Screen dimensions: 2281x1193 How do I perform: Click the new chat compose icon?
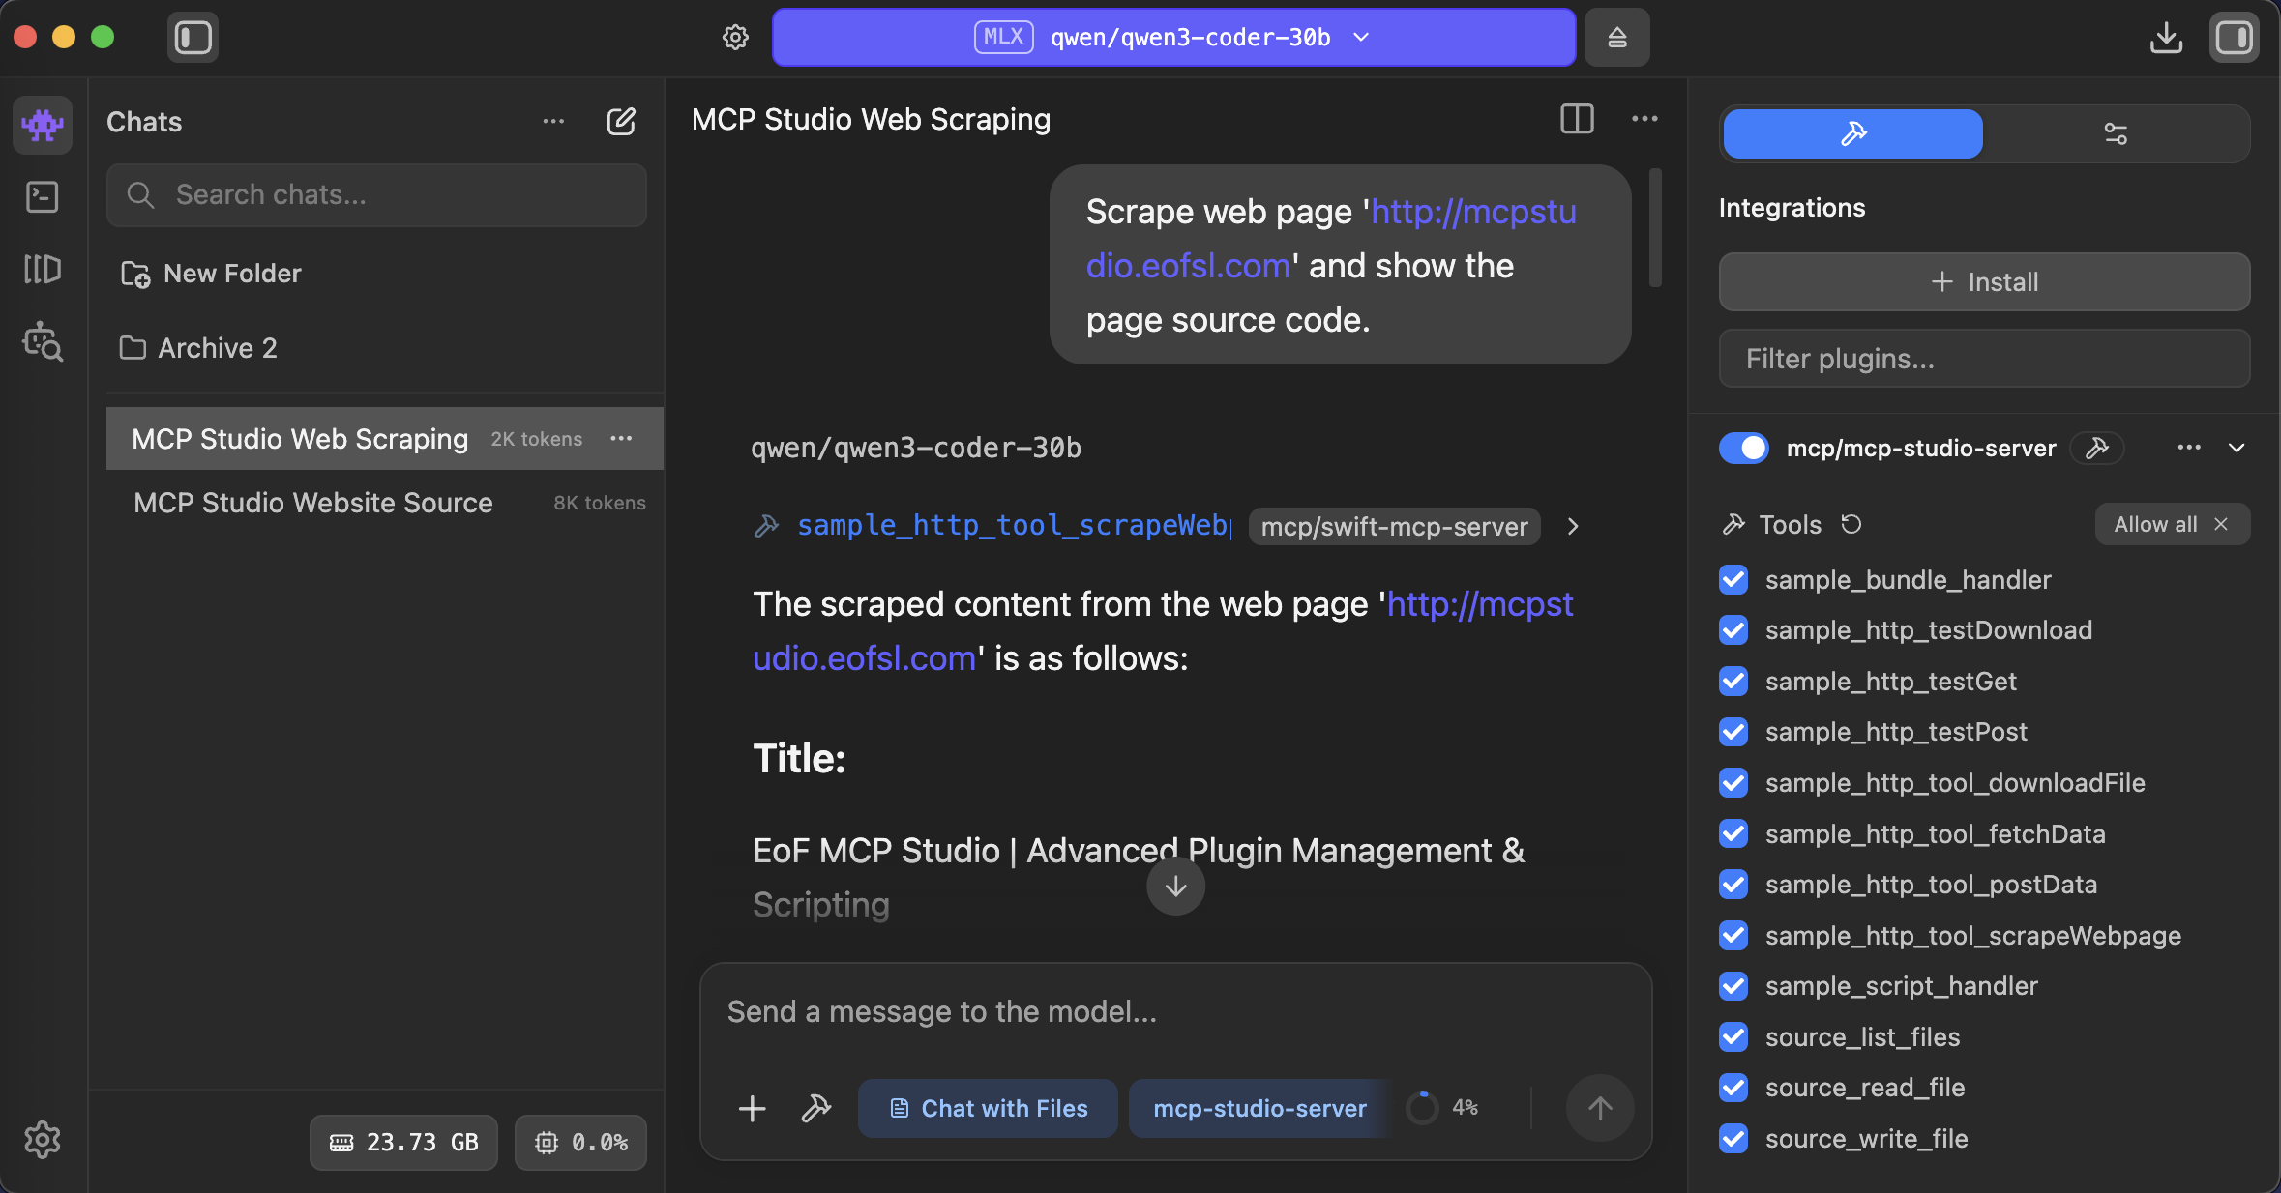[621, 122]
